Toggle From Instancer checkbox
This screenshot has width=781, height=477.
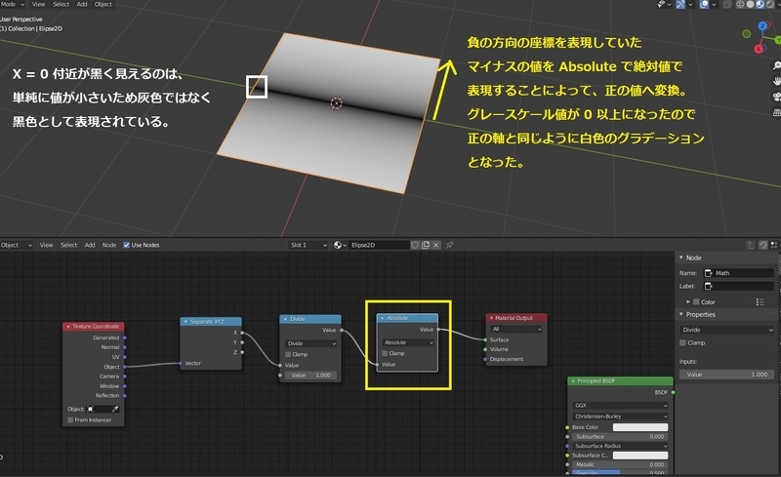pos(70,420)
